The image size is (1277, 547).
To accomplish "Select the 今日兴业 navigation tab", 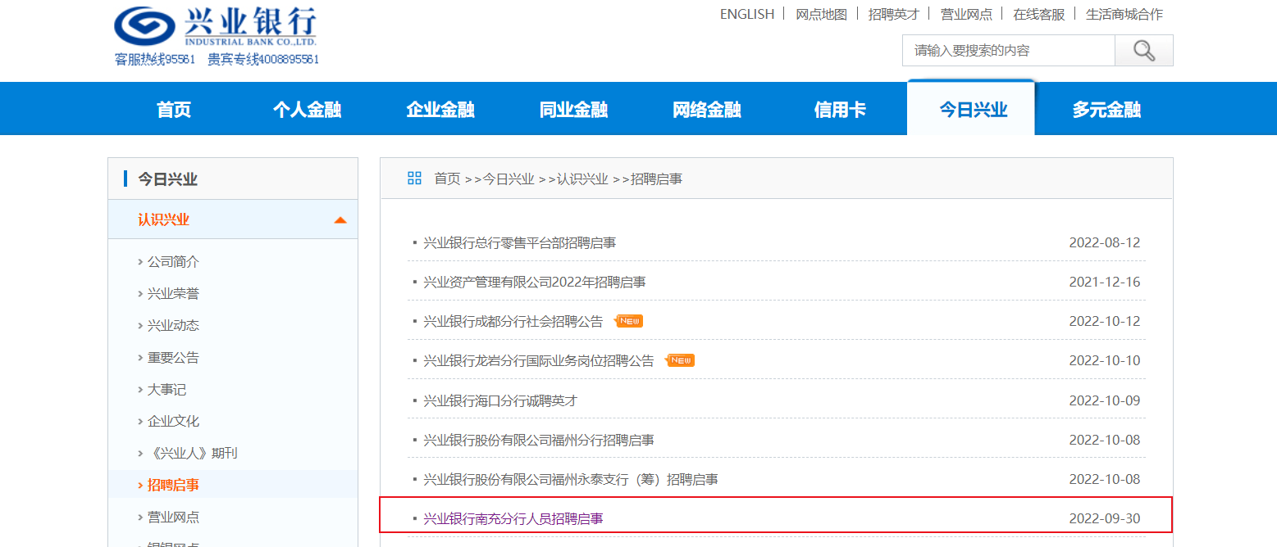I will [972, 110].
